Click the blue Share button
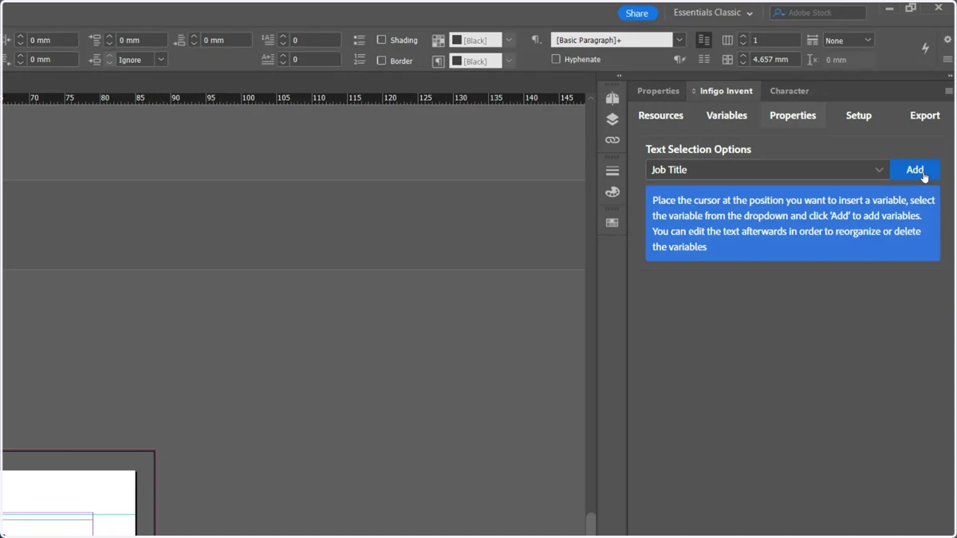Screen dimensions: 957x538 pyautogui.click(x=637, y=13)
